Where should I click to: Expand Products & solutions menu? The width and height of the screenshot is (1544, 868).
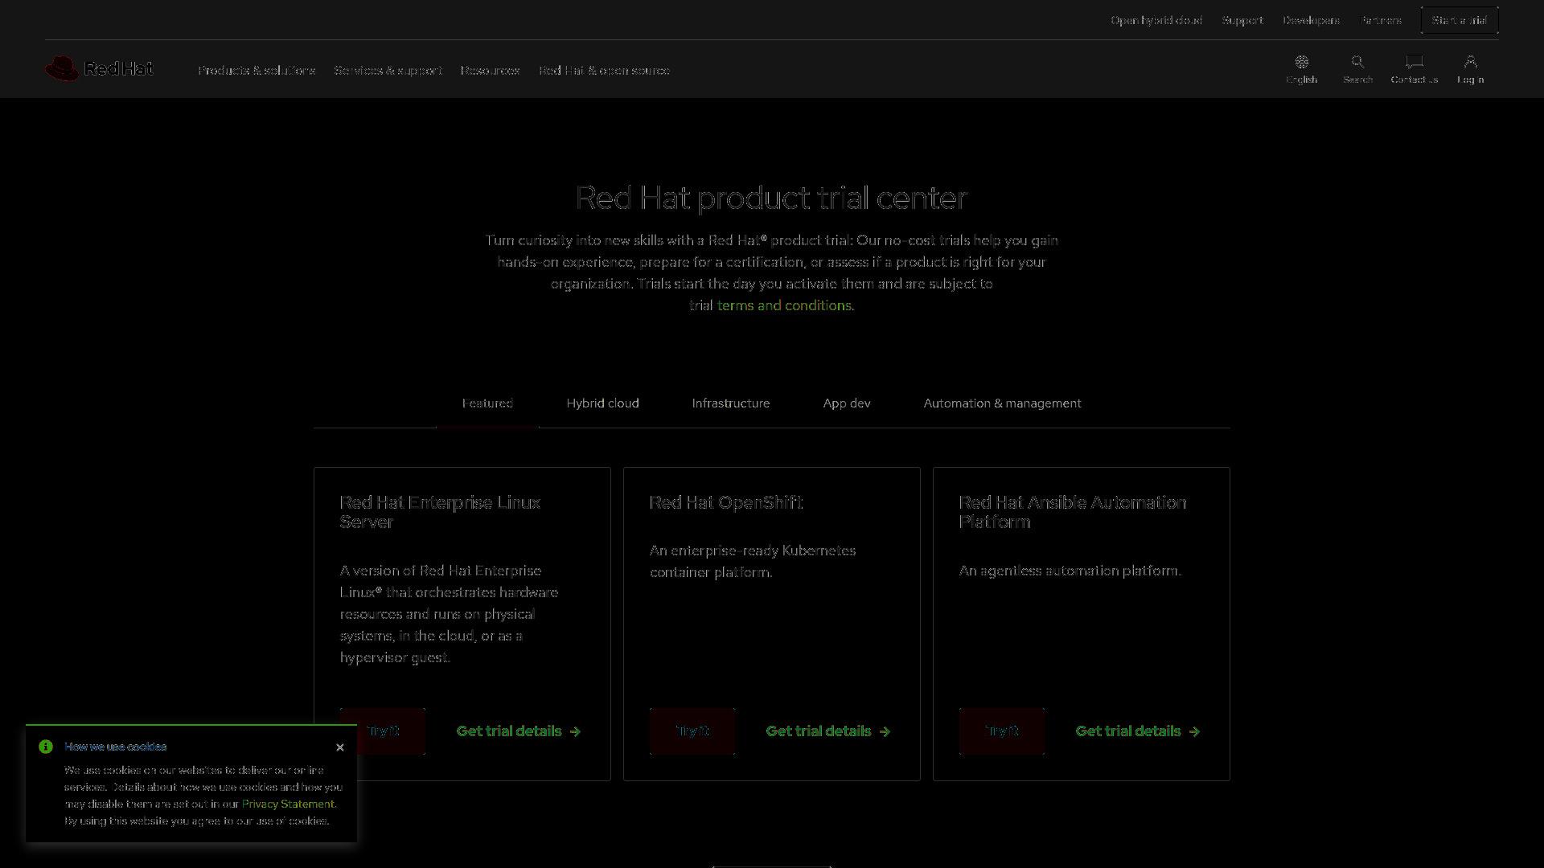pyautogui.click(x=257, y=71)
